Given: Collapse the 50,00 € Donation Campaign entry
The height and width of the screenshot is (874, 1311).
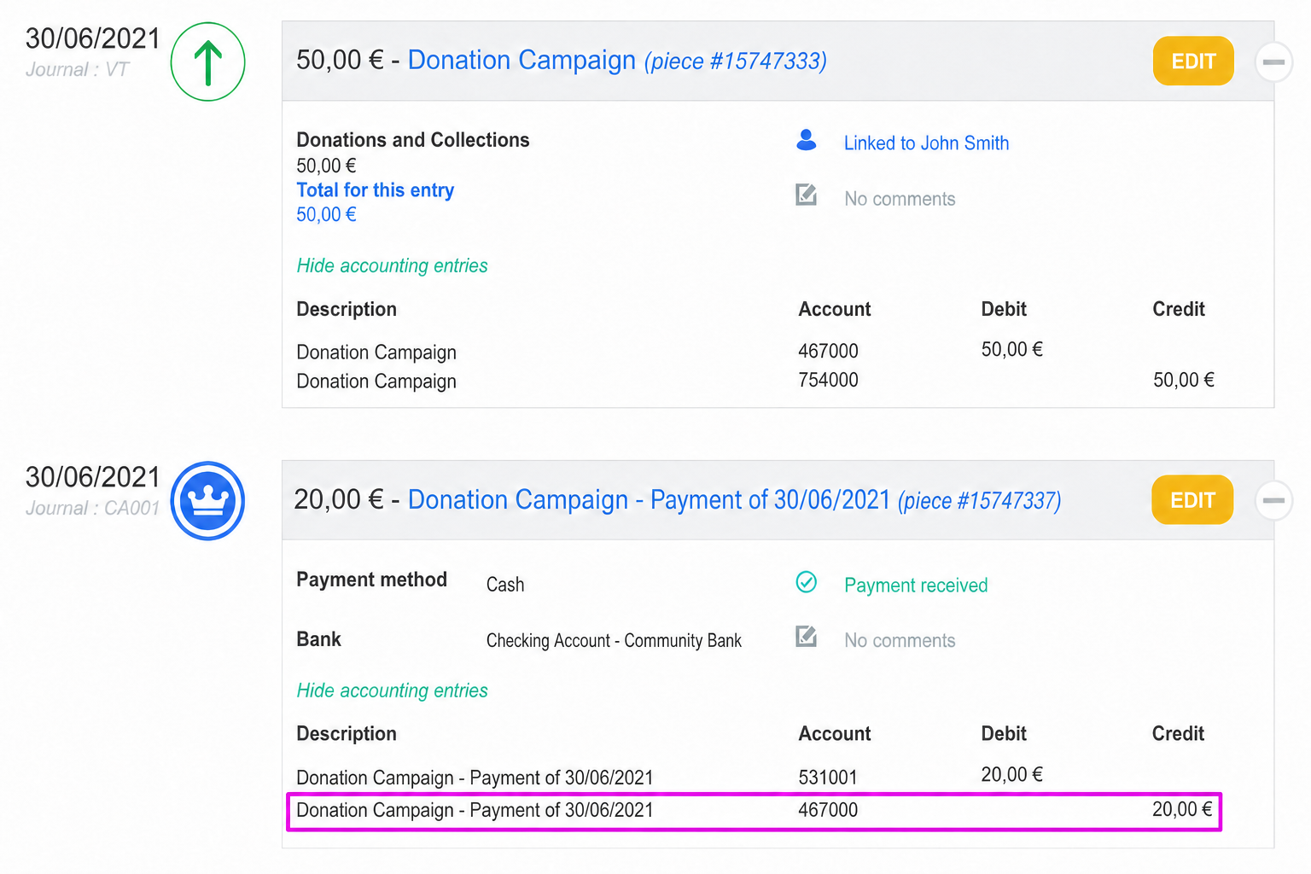Looking at the screenshot, I should (1273, 62).
